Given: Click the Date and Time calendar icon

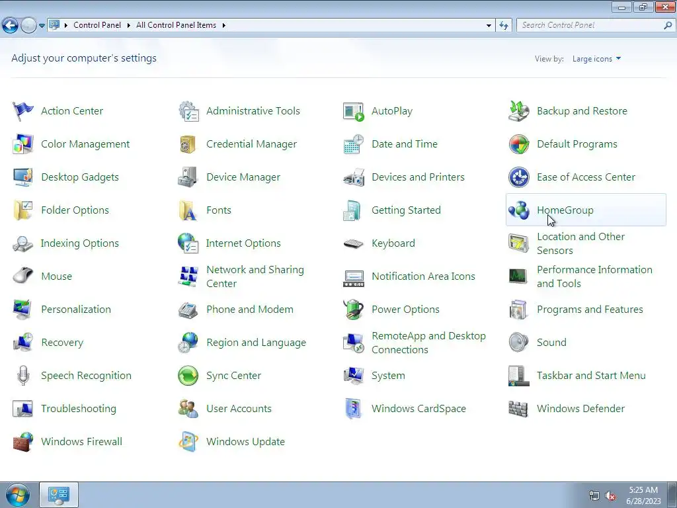Looking at the screenshot, I should (x=354, y=144).
